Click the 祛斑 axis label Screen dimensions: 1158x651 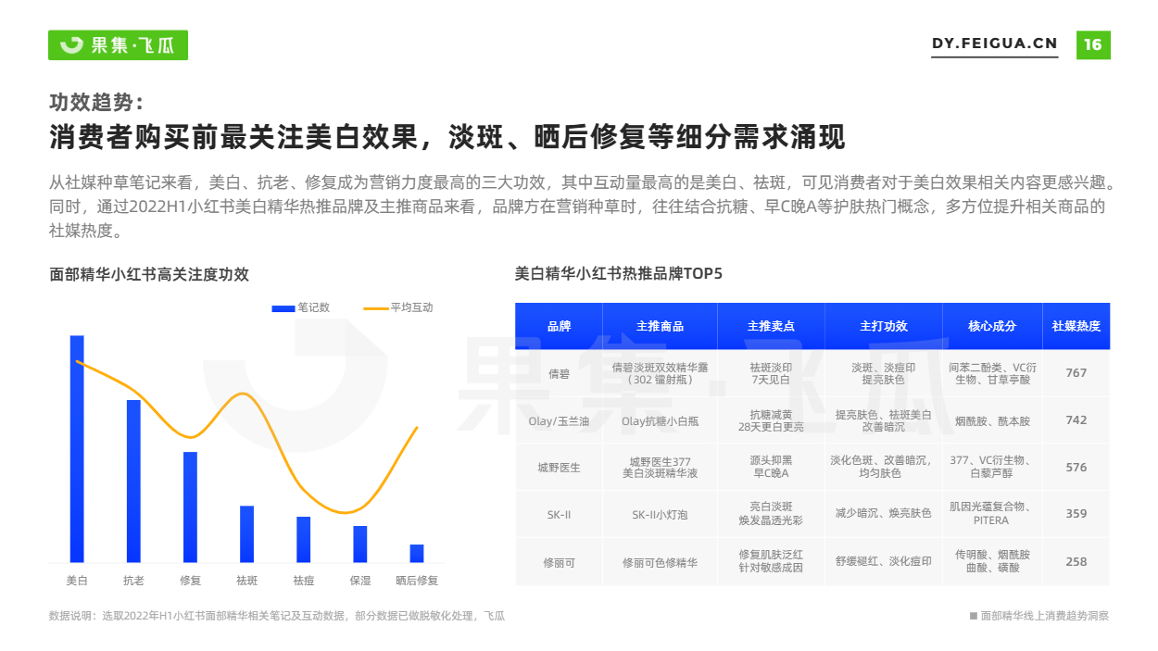coord(246,581)
